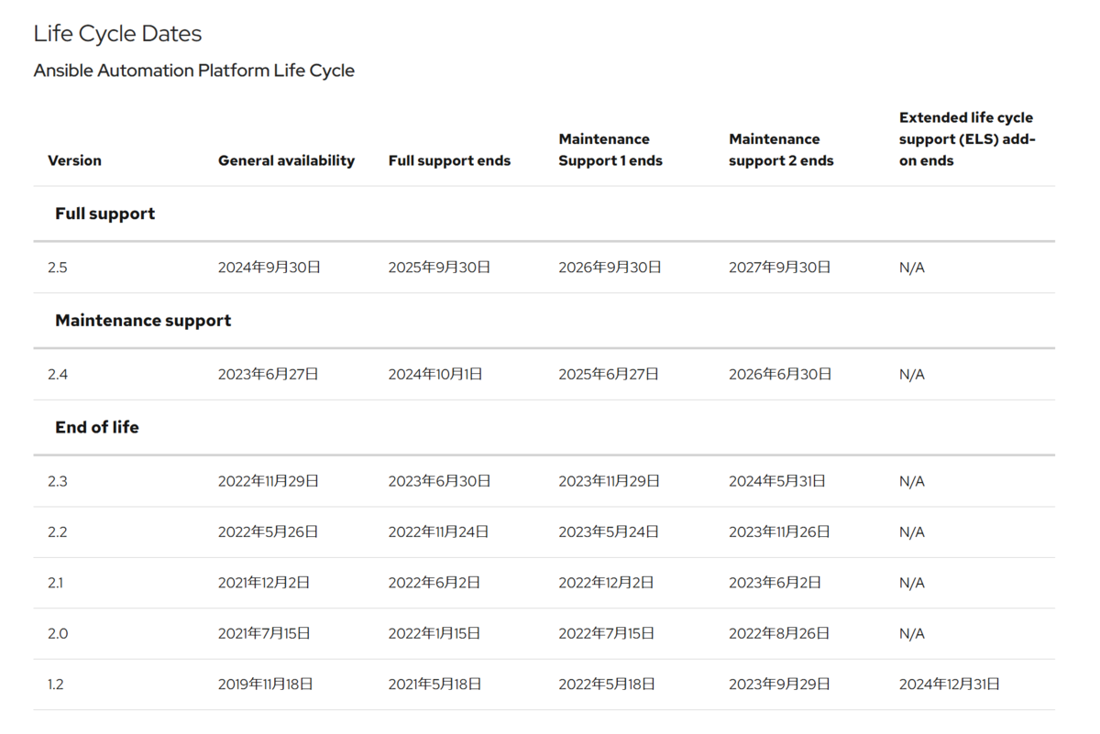Screen dimensions: 1100x734
Task: Click the 'Maintenance support' section row
Action: (544, 321)
